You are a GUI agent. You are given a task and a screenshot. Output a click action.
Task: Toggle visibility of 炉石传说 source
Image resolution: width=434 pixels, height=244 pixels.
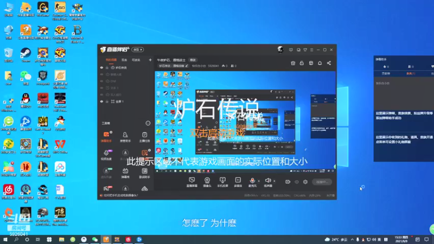101,67
